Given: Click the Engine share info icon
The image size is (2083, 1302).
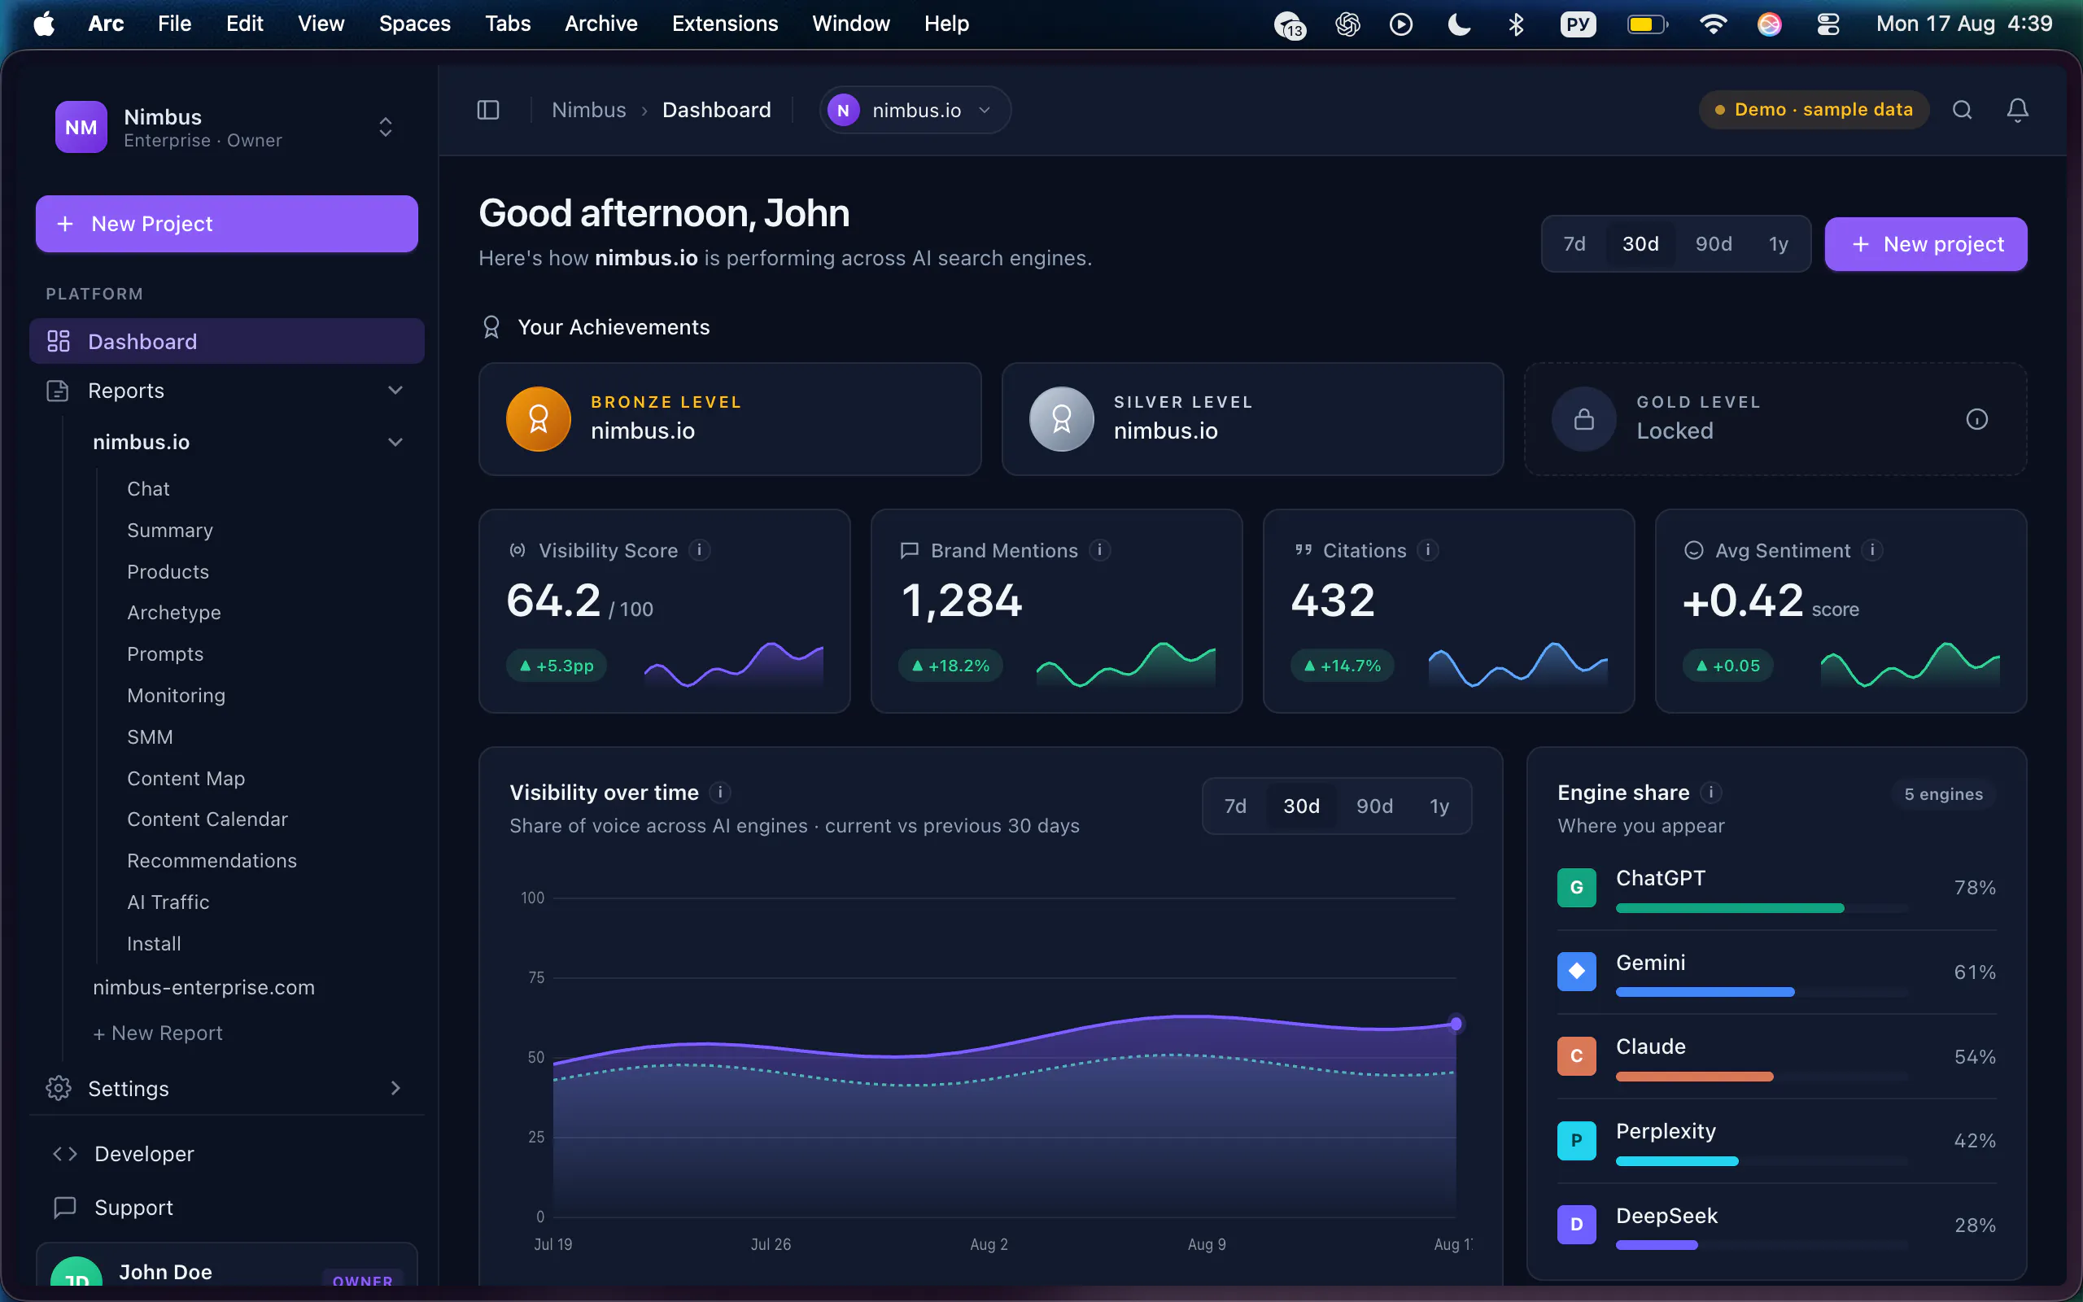Looking at the screenshot, I should (x=1711, y=791).
